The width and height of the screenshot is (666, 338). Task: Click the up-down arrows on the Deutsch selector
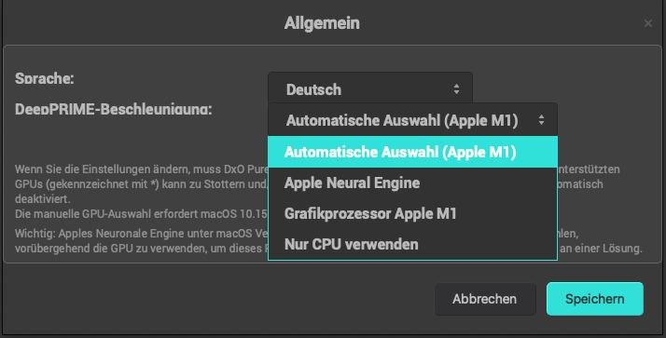tap(456, 88)
